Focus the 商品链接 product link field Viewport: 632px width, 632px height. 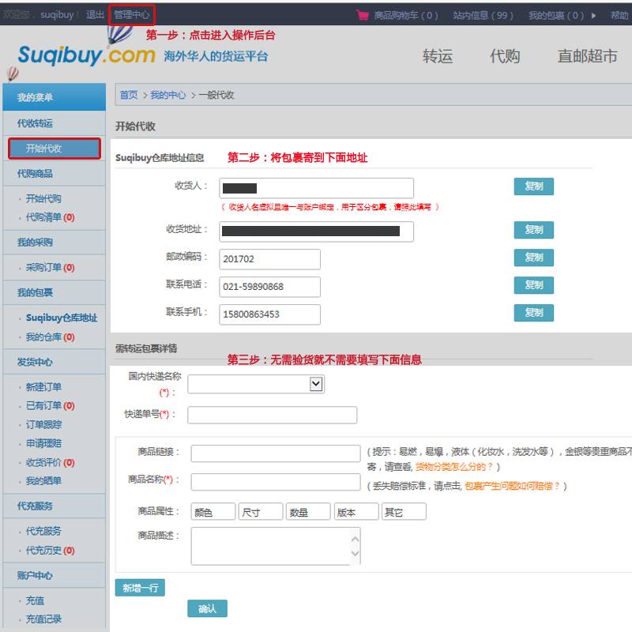(x=275, y=453)
